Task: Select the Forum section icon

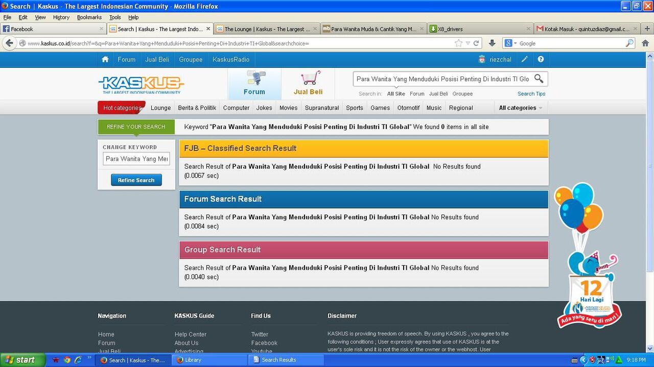Action: click(254, 78)
